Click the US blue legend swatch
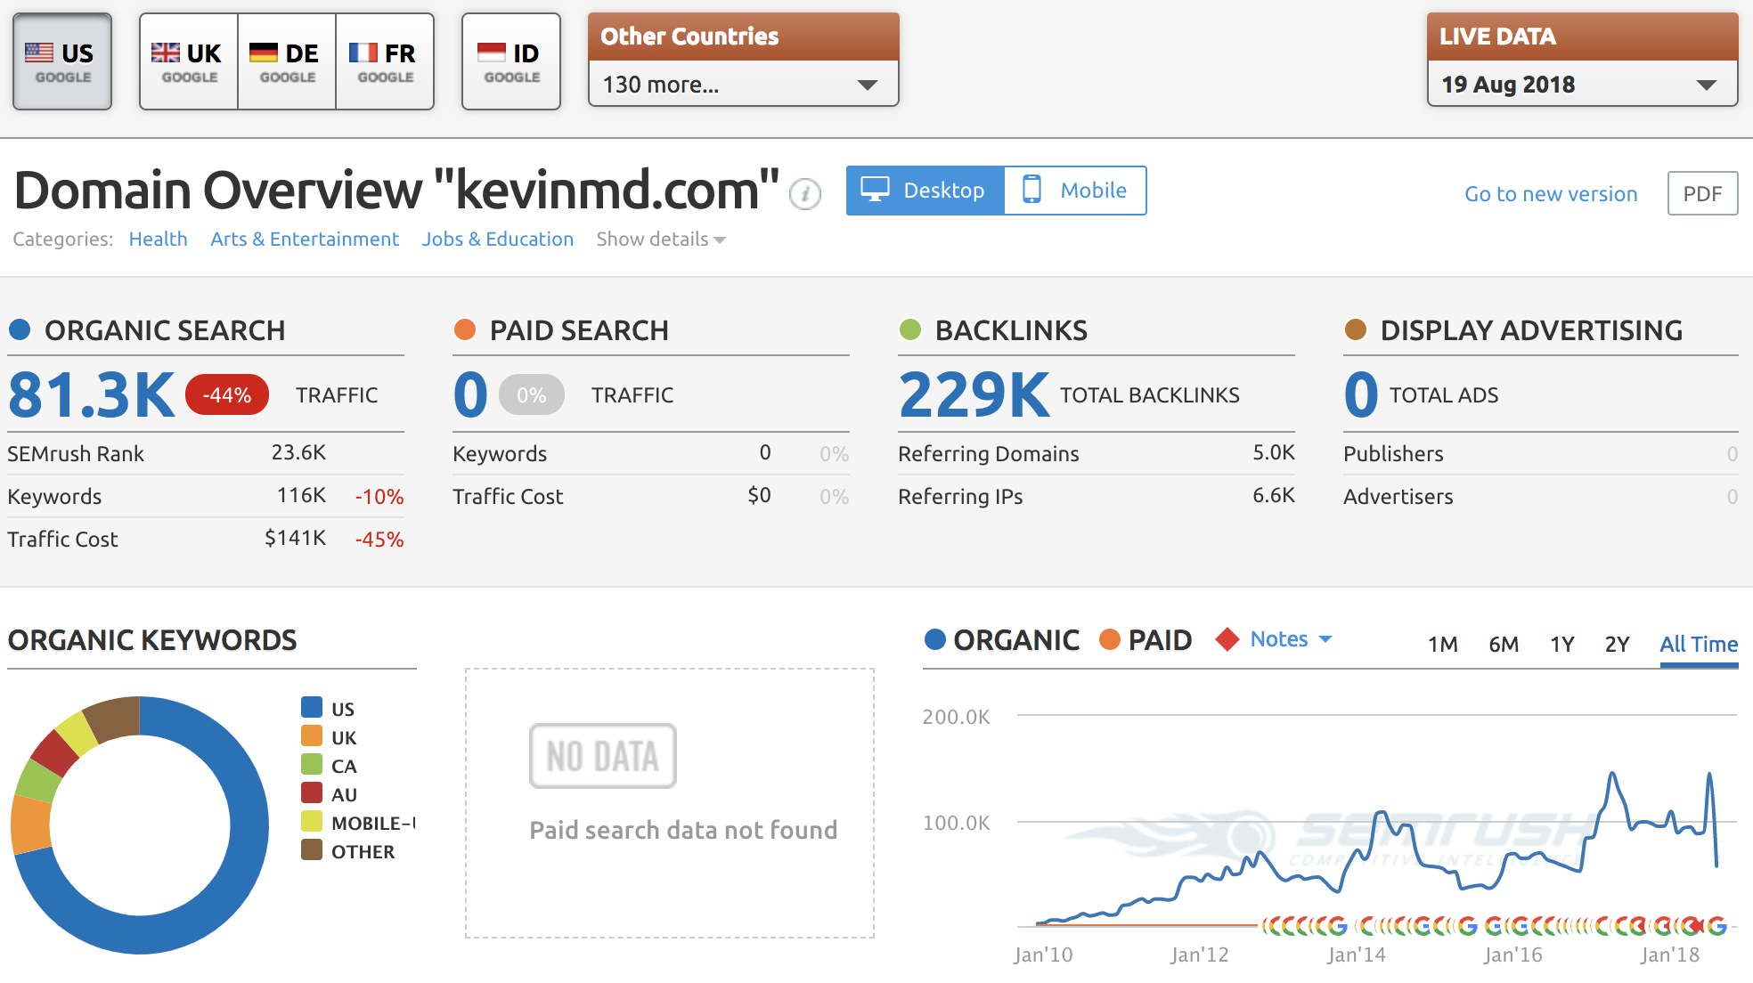The image size is (1753, 983). pyautogui.click(x=312, y=708)
